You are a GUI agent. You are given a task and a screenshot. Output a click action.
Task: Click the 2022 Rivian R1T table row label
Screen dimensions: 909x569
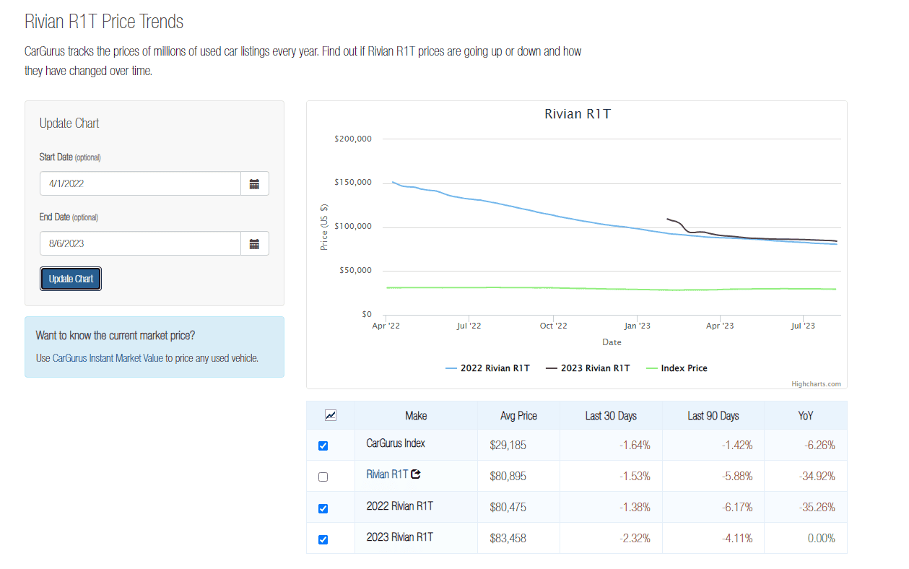pyautogui.click(x=400, y=506)
